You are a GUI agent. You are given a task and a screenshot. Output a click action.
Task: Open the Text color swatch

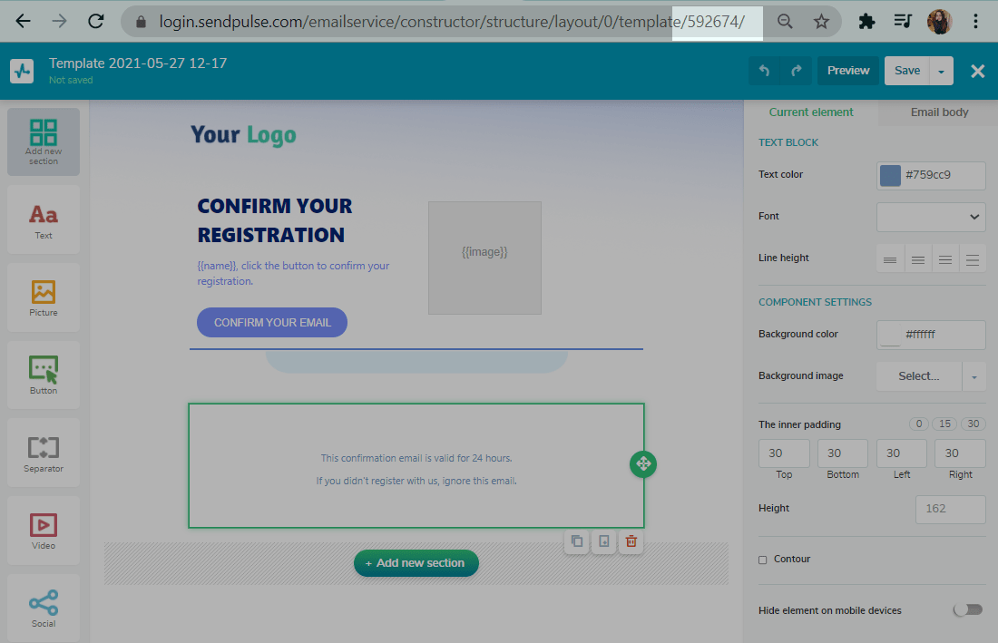pyautogui.click(x=891, y=175)
